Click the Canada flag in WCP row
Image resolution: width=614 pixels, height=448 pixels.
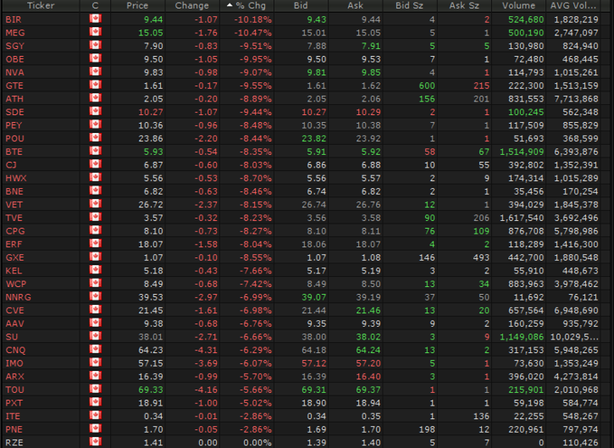pos(95,283)
